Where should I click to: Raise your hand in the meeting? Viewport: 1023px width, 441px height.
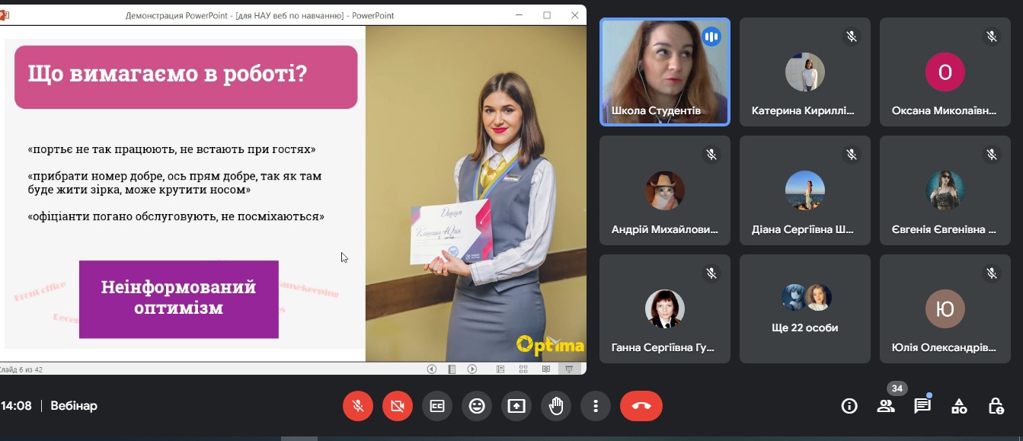[556, 406]
